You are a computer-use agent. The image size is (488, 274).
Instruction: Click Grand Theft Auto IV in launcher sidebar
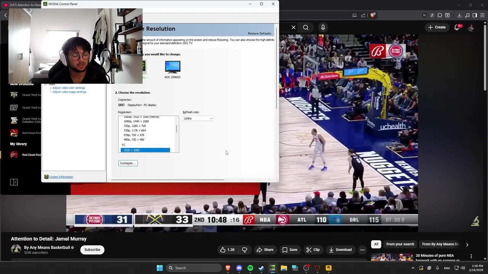pos(25,108)
